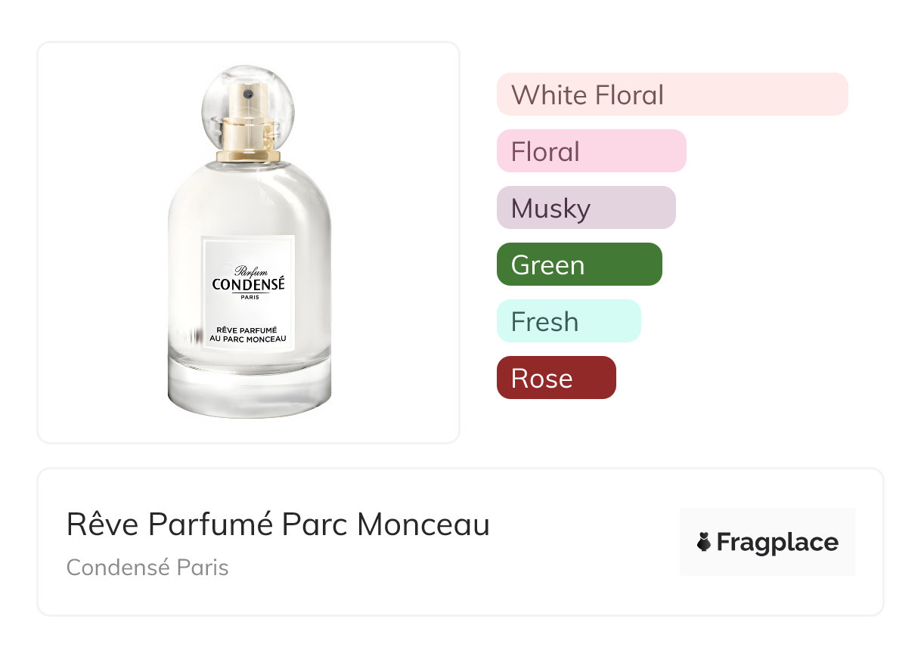Screen dimensions: 921x653
Task: Click the Fragplace wordmark text
Action: pyautogui.click(x=777, y=543)
